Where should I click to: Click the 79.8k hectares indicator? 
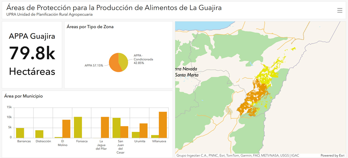(32, 53)
